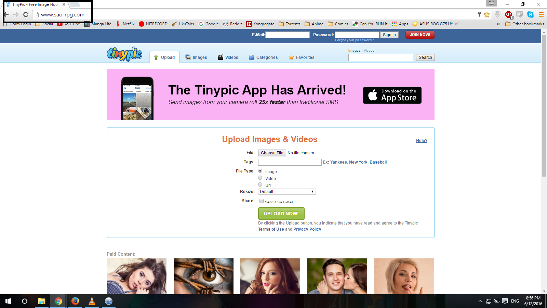547x308 pixels.
Task: Expand the Comics bookmark folder
Action: pyautogui.click(x=338, y=24)
